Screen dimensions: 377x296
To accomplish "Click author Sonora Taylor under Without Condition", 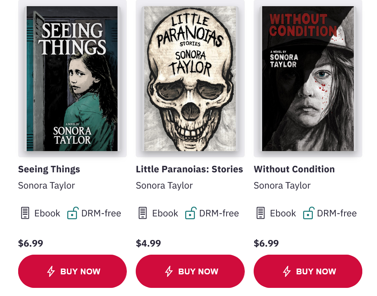I will tap(282, 185).
